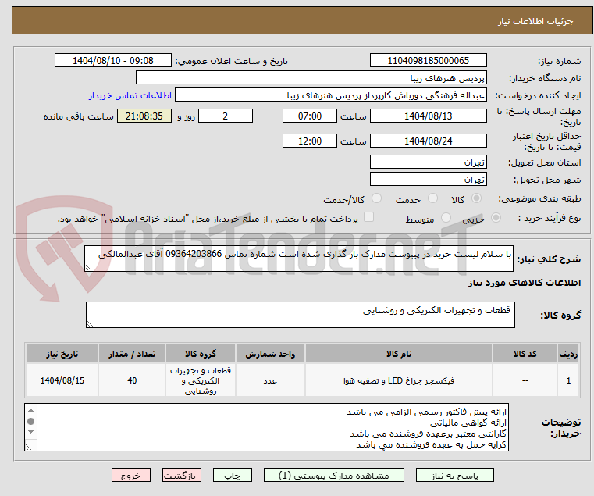Click the deadline time field 07:00
Screen dimensions: 594x496
point(310,116)
